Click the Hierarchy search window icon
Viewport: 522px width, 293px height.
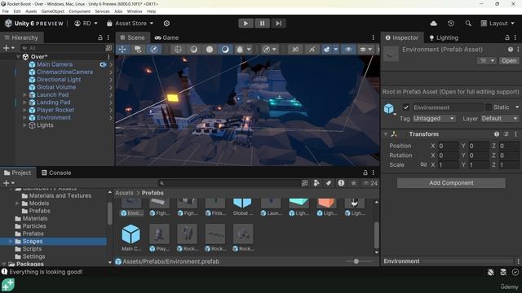pyautogui.click(x=108, y=48)
